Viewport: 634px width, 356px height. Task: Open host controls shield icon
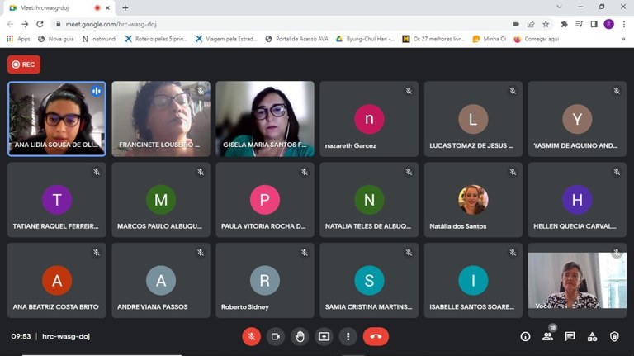coord(614,336)
